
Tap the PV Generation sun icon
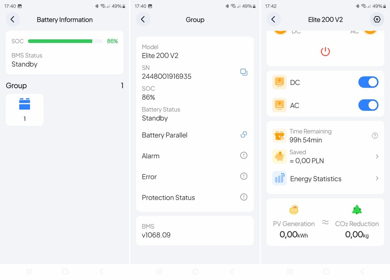[294, 209]
